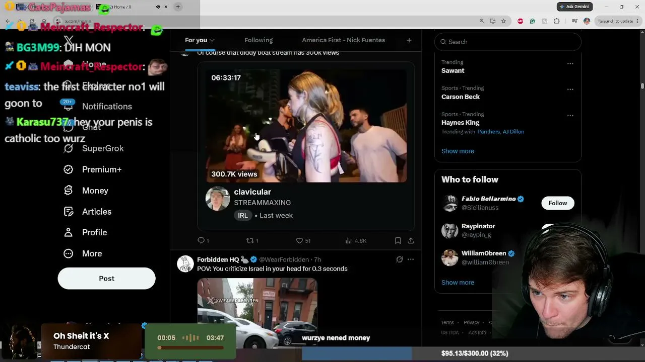Share the clavicular stream post

tap(411, 241)
